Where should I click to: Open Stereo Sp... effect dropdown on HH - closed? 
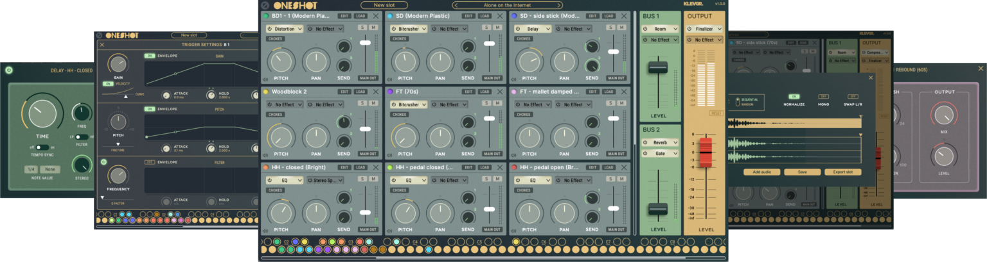[325, 180]
